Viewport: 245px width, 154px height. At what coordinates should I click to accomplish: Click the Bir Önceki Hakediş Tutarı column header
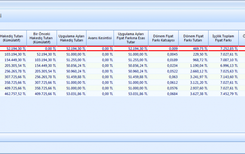pyautogui.click(x=41, y=38)
